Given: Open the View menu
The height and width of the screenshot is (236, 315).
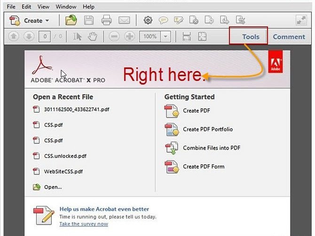Looking at the screenshot, I should [43, 7].
